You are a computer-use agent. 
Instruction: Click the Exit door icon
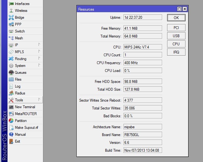(x=11, y=141)
